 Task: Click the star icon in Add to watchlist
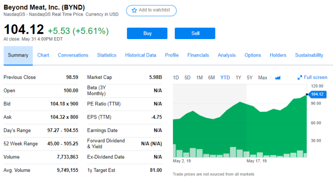pos(134,10)
